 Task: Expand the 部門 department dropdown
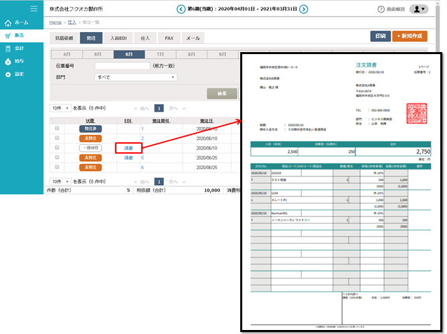pyautogui.click(x=136, y=77)
